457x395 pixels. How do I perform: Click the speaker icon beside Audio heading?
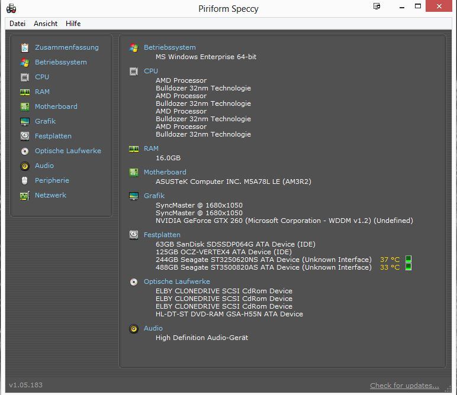(x=134, y=329)
